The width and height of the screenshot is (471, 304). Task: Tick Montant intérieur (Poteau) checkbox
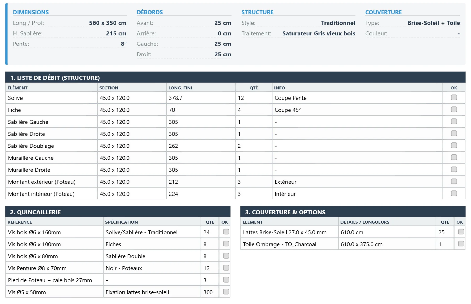coord(454,194)
